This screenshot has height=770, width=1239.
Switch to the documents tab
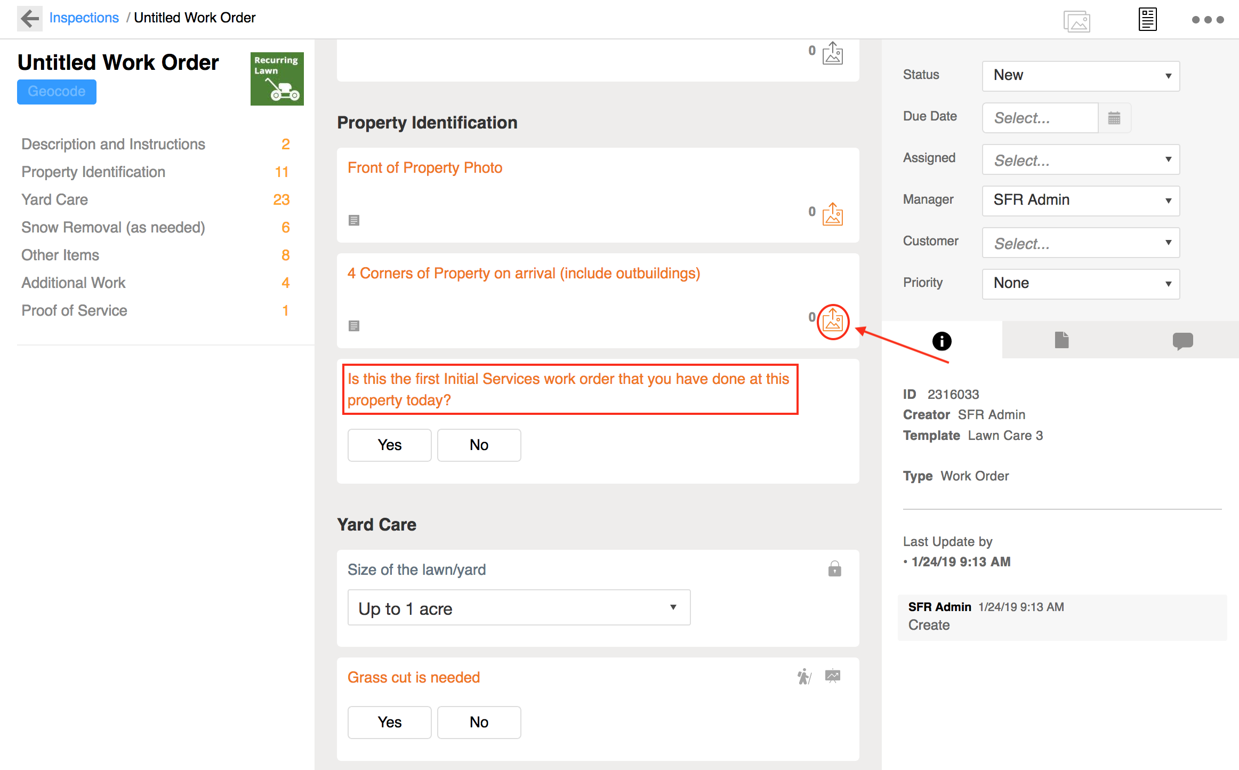[x=1061, y=340]
